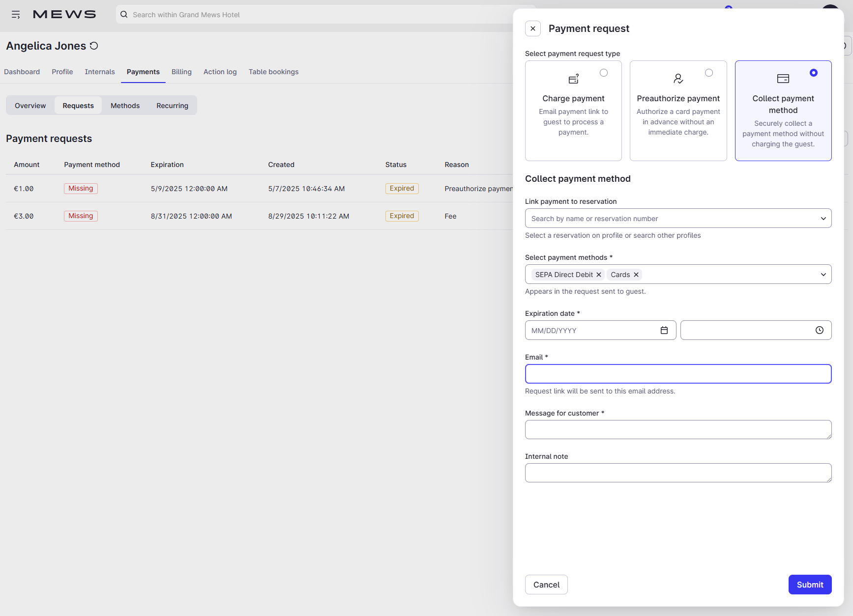The image size is (853, 616).
Task: Click the Charge payment card icon
Action: [x=573, y=79]
